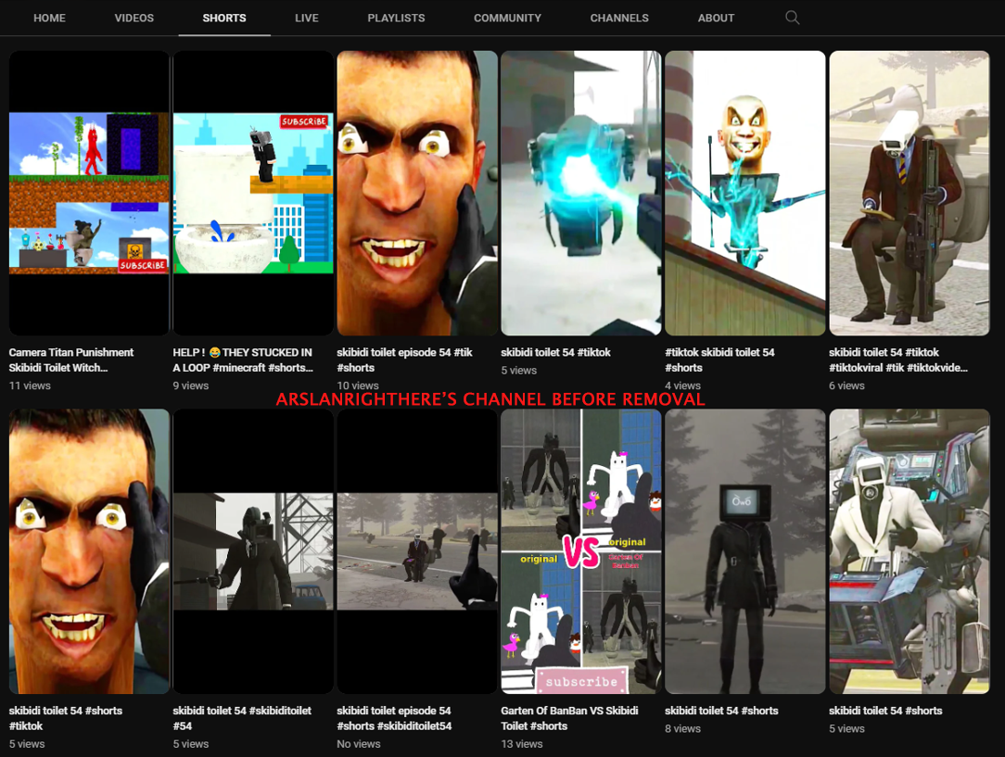Open the channel search magnifier icon

[x=792, y=18]
